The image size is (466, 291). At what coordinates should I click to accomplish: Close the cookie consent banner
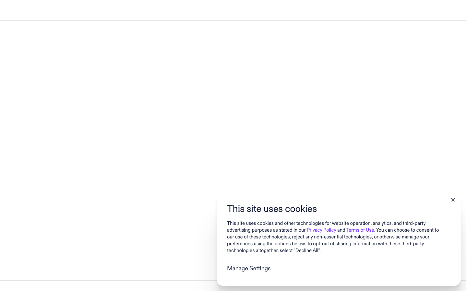pos(453,200)
